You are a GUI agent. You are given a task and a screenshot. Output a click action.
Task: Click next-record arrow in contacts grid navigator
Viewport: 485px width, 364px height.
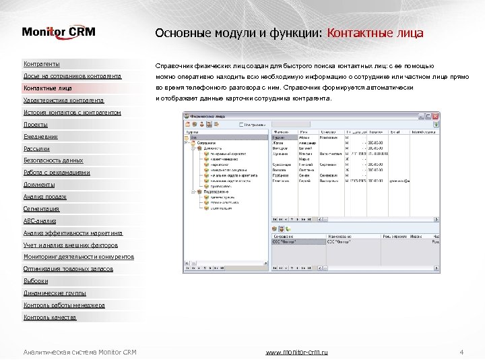click(x=298, y=220)
